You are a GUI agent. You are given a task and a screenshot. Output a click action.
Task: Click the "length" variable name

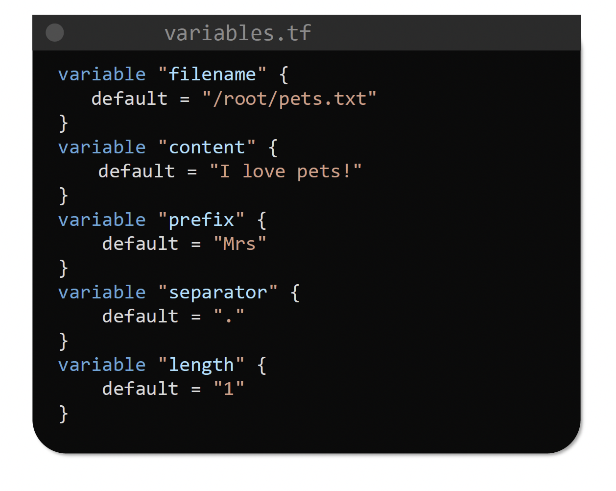(201, 365)
